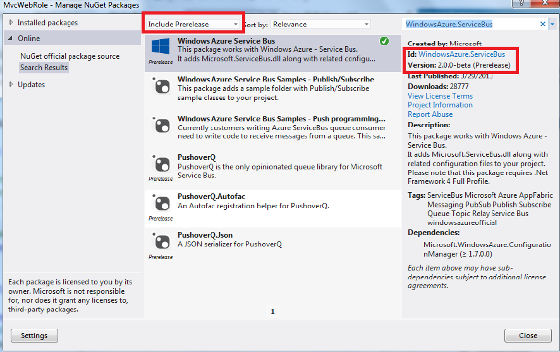Click in the WindowsAzure.ServiceBus search field
The height and width of the screenshot is (352, 560).
(471, 24)
